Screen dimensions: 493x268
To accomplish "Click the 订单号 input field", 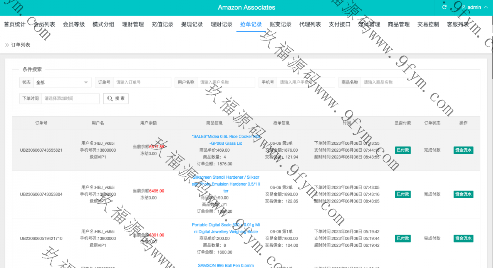I will [x=142, y=82].
